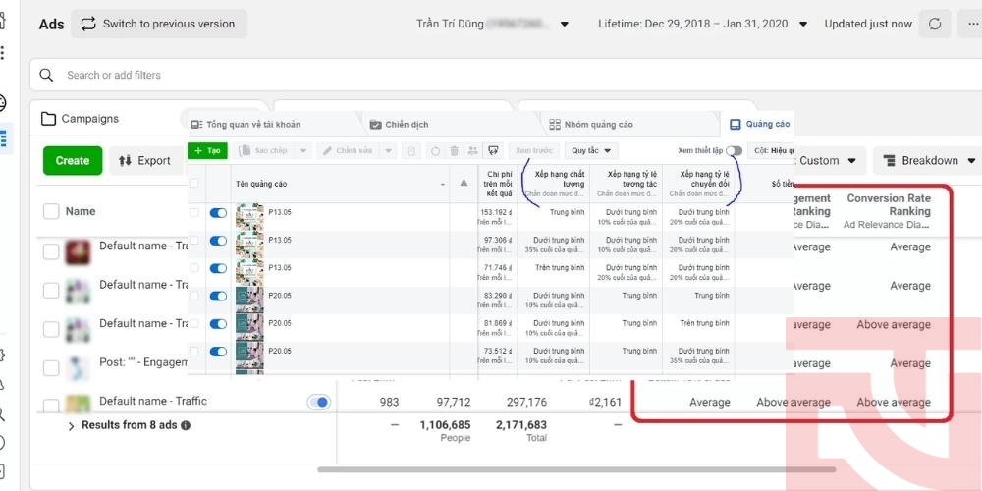The image size is (982, 491).
Task: Click the Export button
Action: coord(144,161)
